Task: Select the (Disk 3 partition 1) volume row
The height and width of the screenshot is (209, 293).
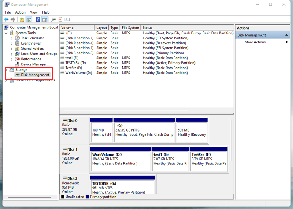Action: [146, 48]
